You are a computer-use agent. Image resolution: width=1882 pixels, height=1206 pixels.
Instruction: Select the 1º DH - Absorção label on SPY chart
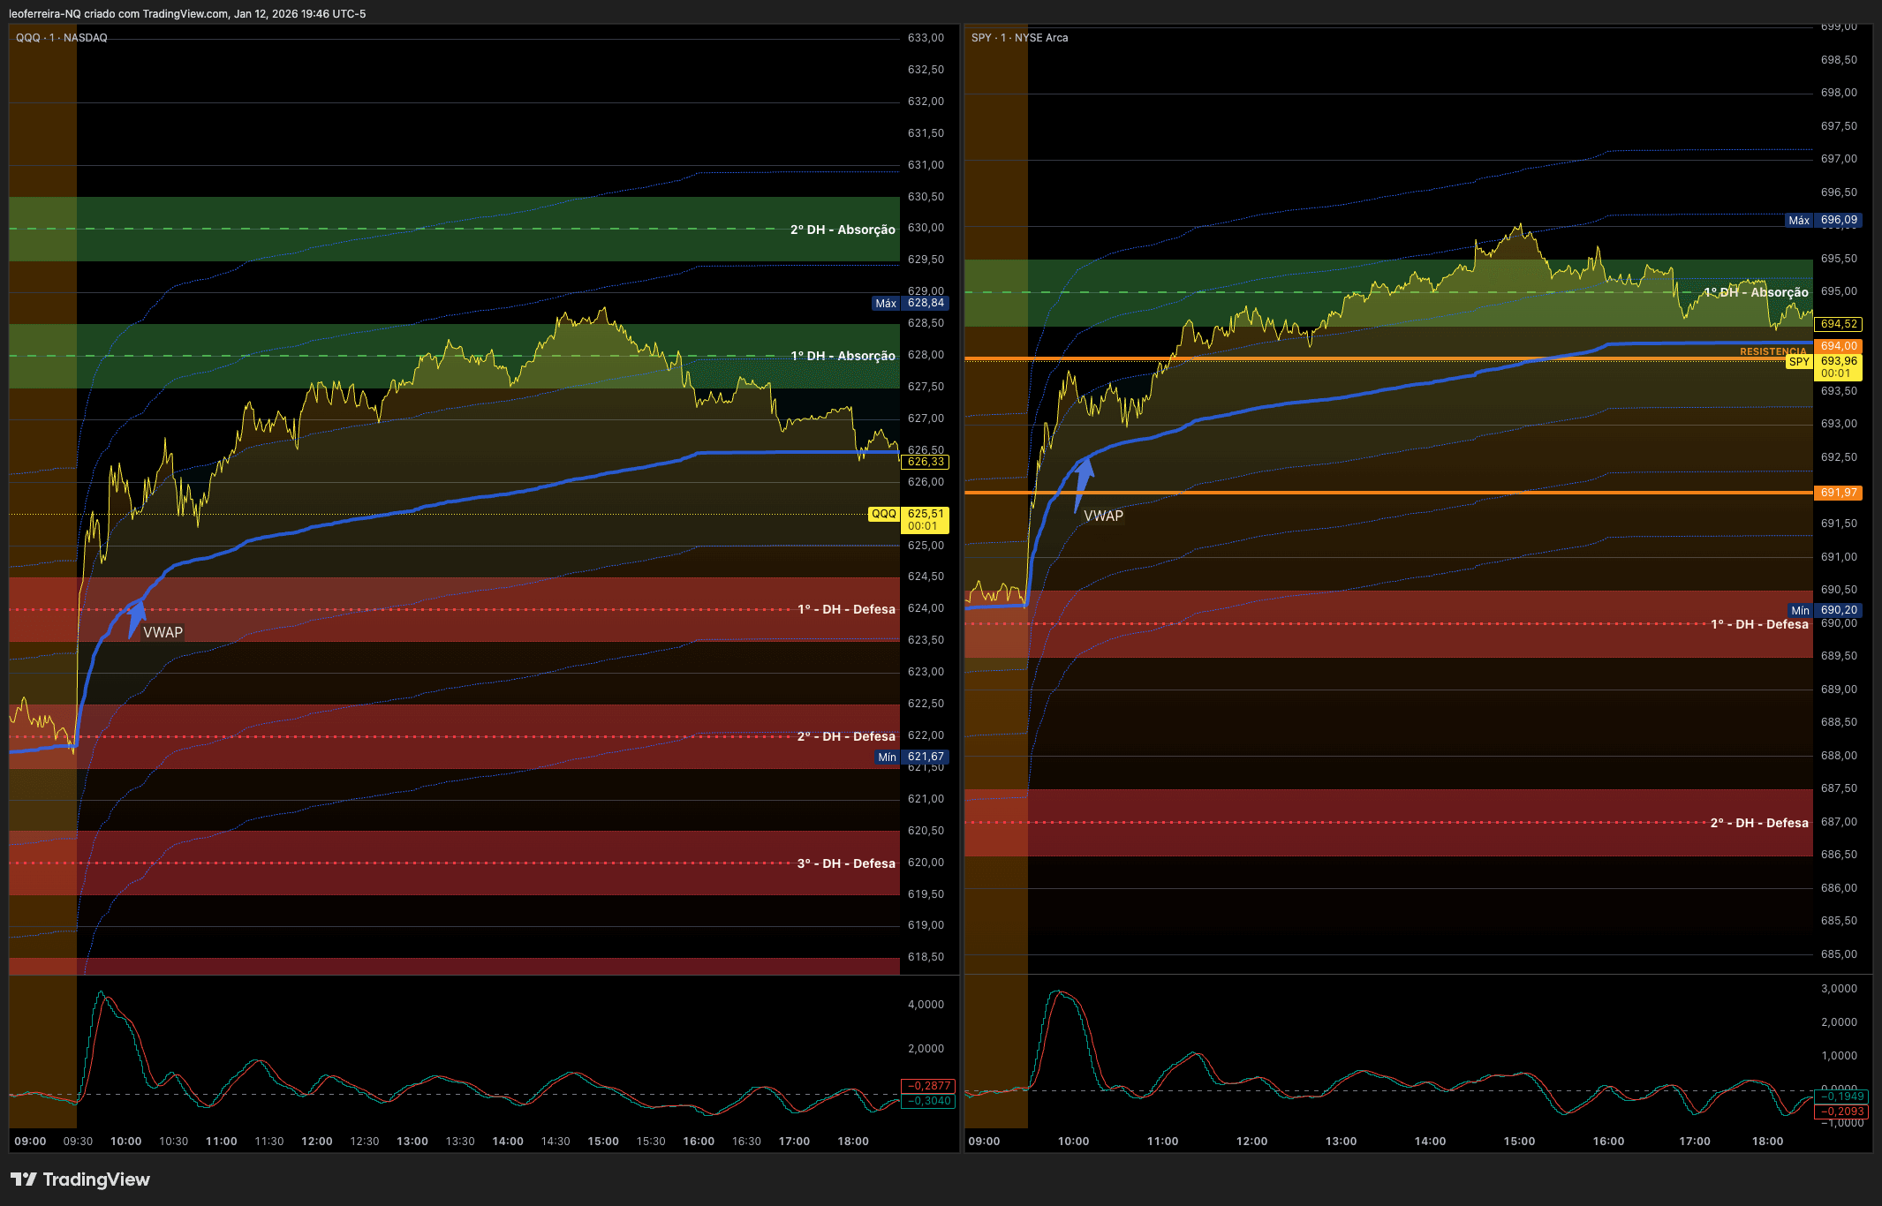[x=1756, y=292]
